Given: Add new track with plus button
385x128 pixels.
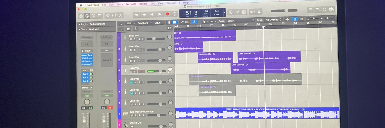Looking at the screenshot, I should point(121,29).
